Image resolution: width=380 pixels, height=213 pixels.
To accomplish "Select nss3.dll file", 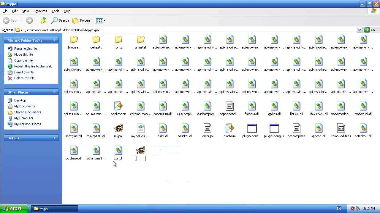I will (163, 131).
